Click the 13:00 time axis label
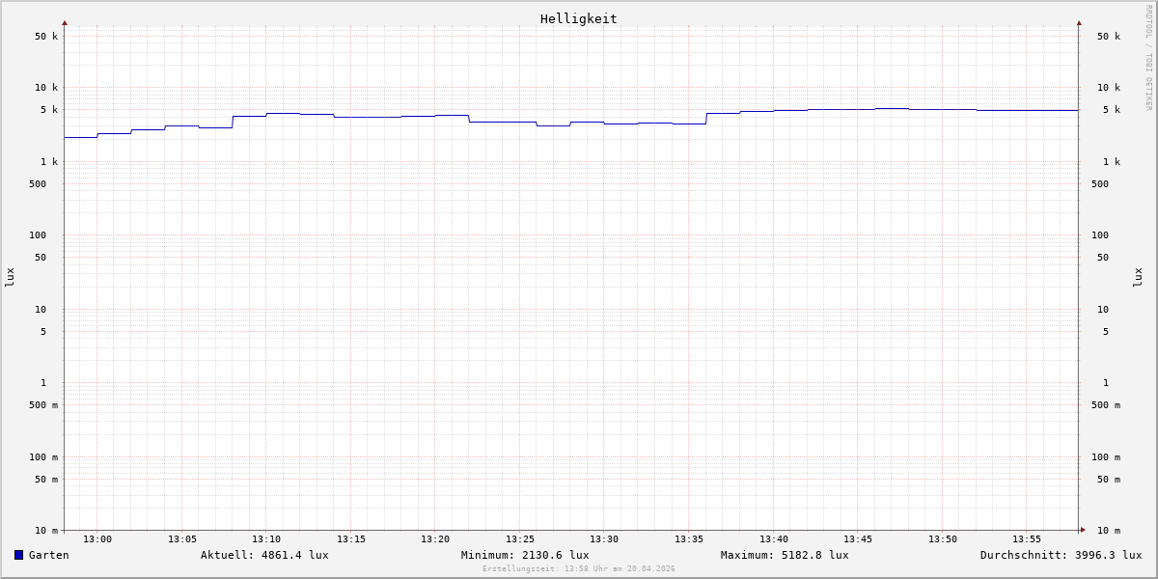 click(97, 539)
